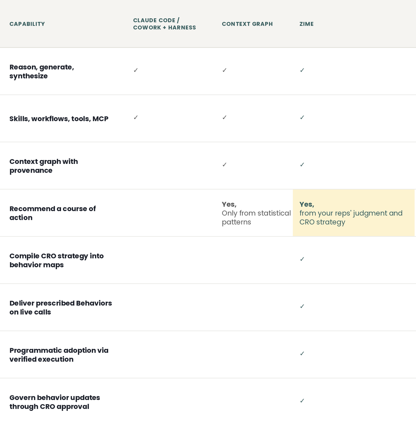Select the "Reason, generate, synthesize" row label
The height and width of the screenshot is (425, 416).
click(x=42, y=72)
